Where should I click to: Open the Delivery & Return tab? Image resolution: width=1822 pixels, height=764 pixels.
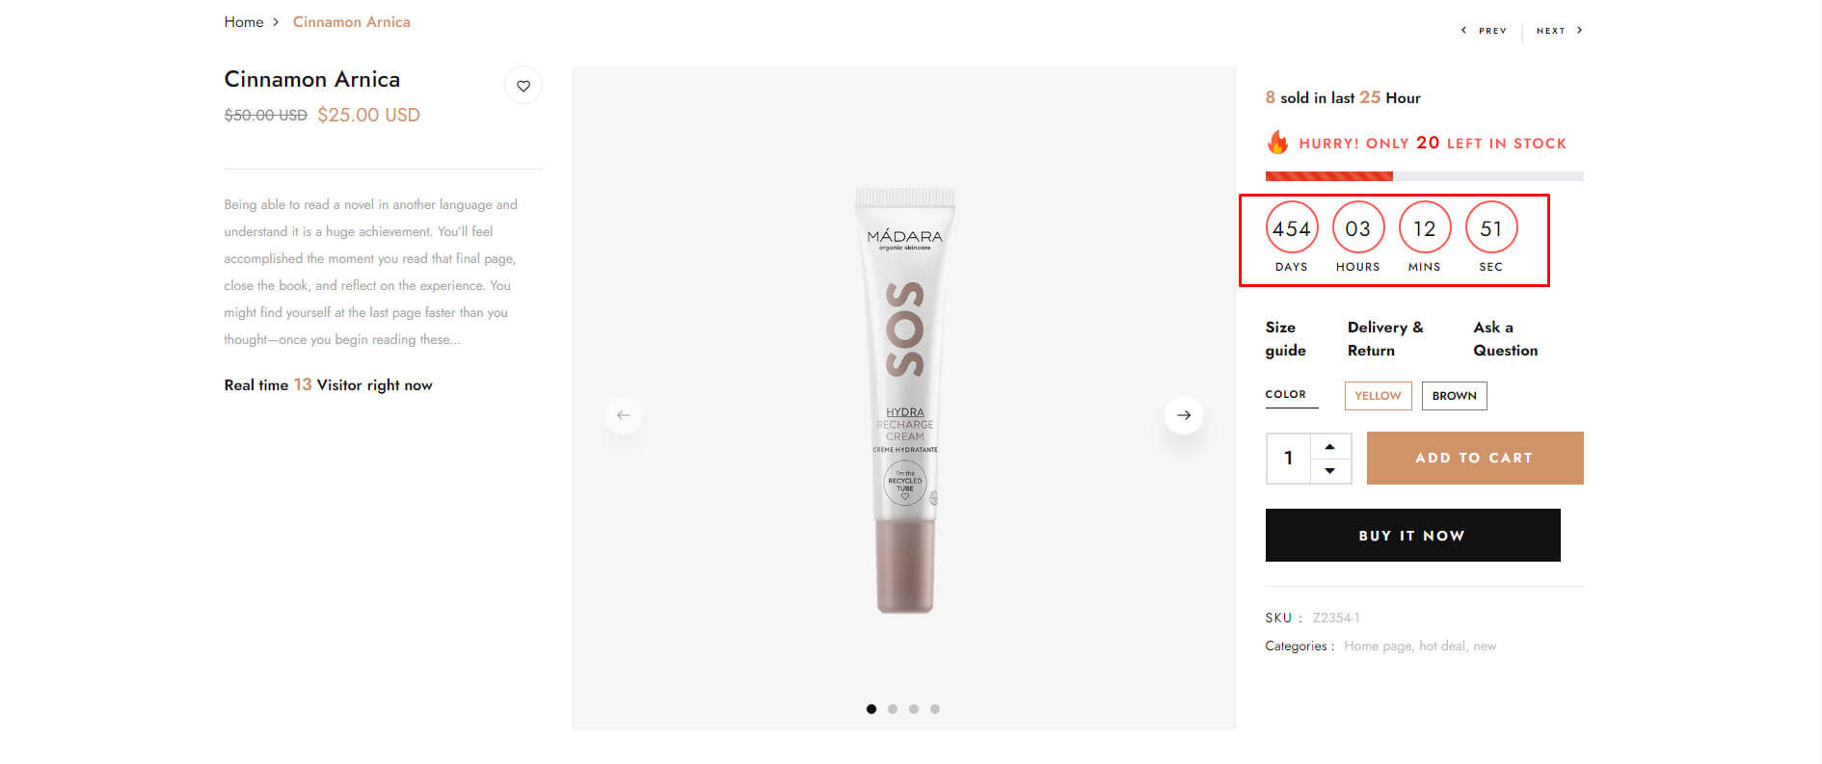[x=1385, y=339]
